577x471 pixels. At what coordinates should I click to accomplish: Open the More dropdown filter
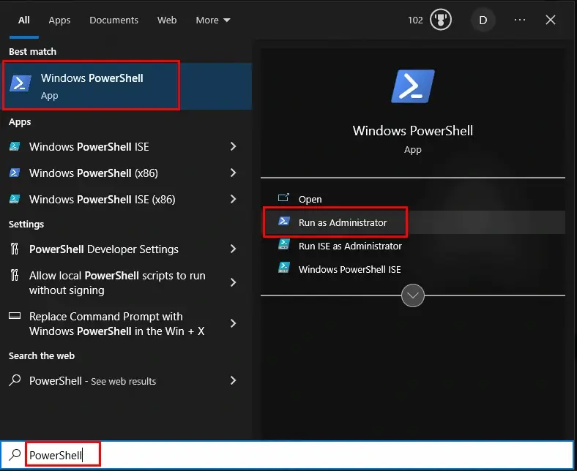(x=212, y=20)
